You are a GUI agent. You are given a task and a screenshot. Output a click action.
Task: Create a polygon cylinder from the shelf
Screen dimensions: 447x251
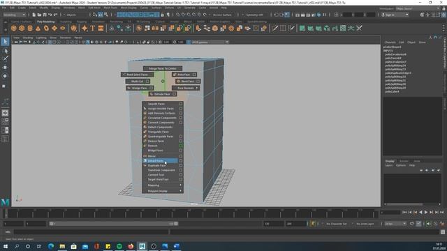(30, 28)
